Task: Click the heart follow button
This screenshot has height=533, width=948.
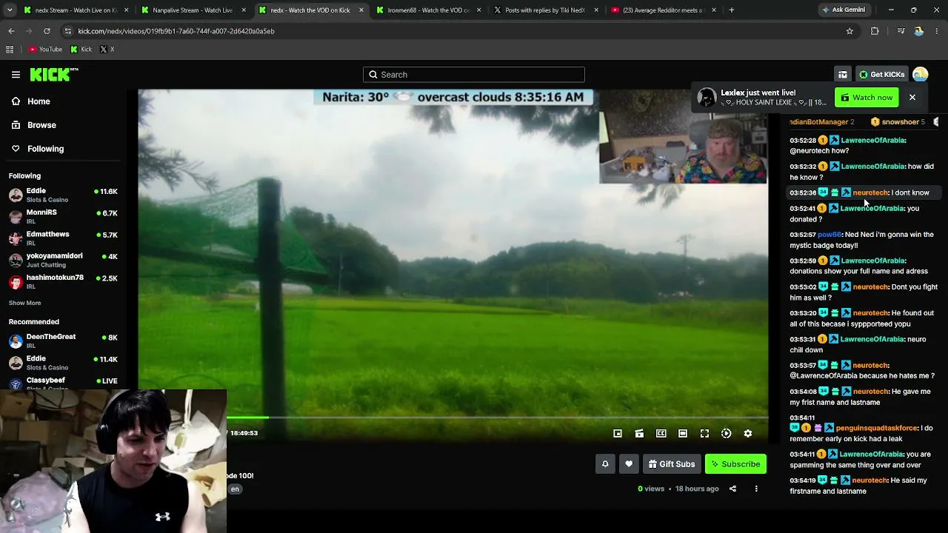Action: tap(629, 464)
